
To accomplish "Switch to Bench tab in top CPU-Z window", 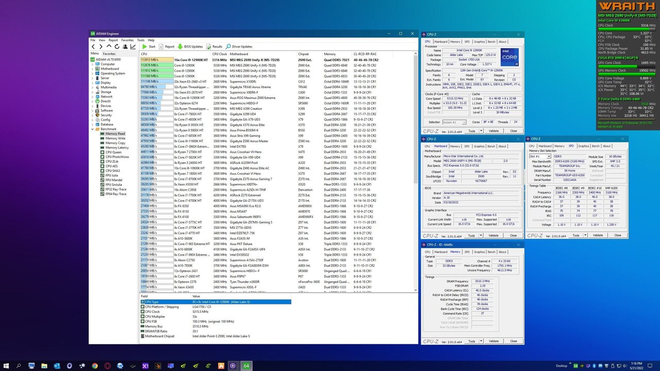I will click(x=491, y=42).
